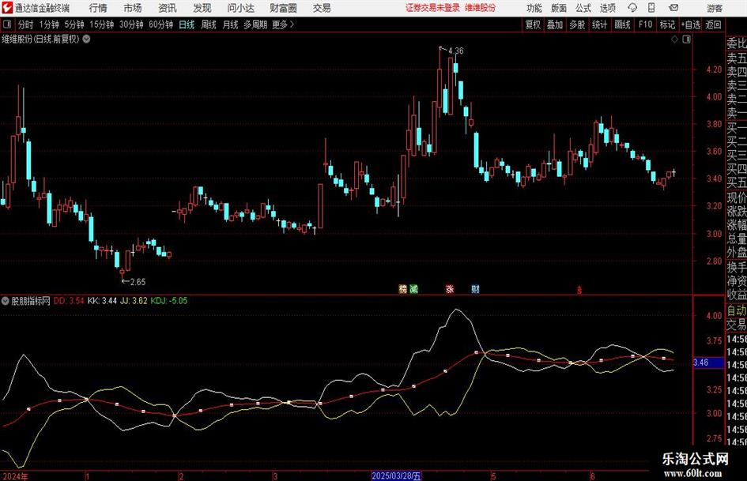Open the mobile phone icon
747x481 pixels.
coord(651,8)
